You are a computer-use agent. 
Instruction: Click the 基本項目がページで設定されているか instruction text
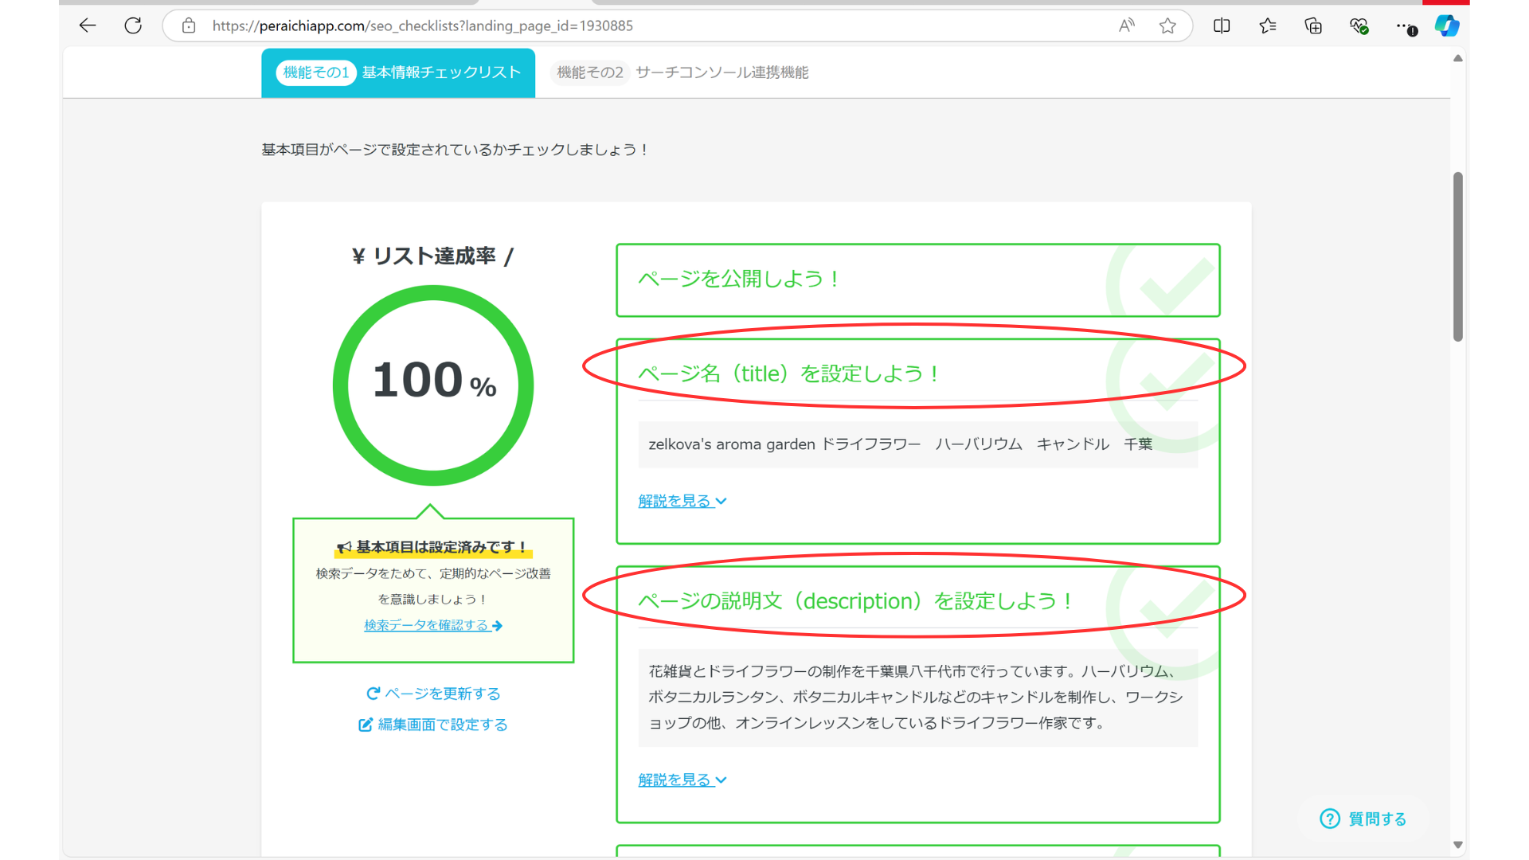pos(455,150)
